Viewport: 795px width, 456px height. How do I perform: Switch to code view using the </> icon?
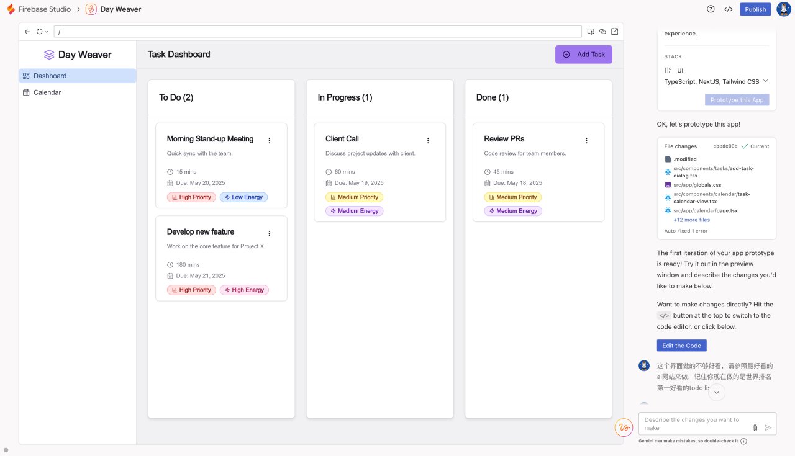coord(729,9)
